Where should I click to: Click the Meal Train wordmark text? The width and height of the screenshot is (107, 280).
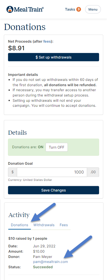click(29, 9)
